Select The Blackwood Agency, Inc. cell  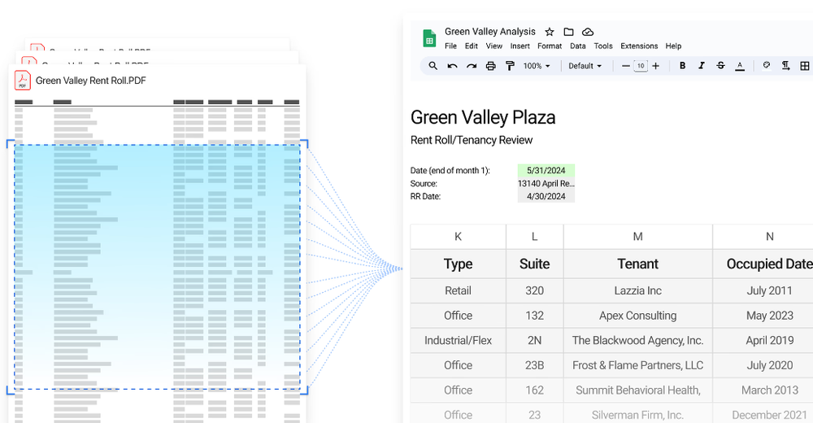(637, 341)
